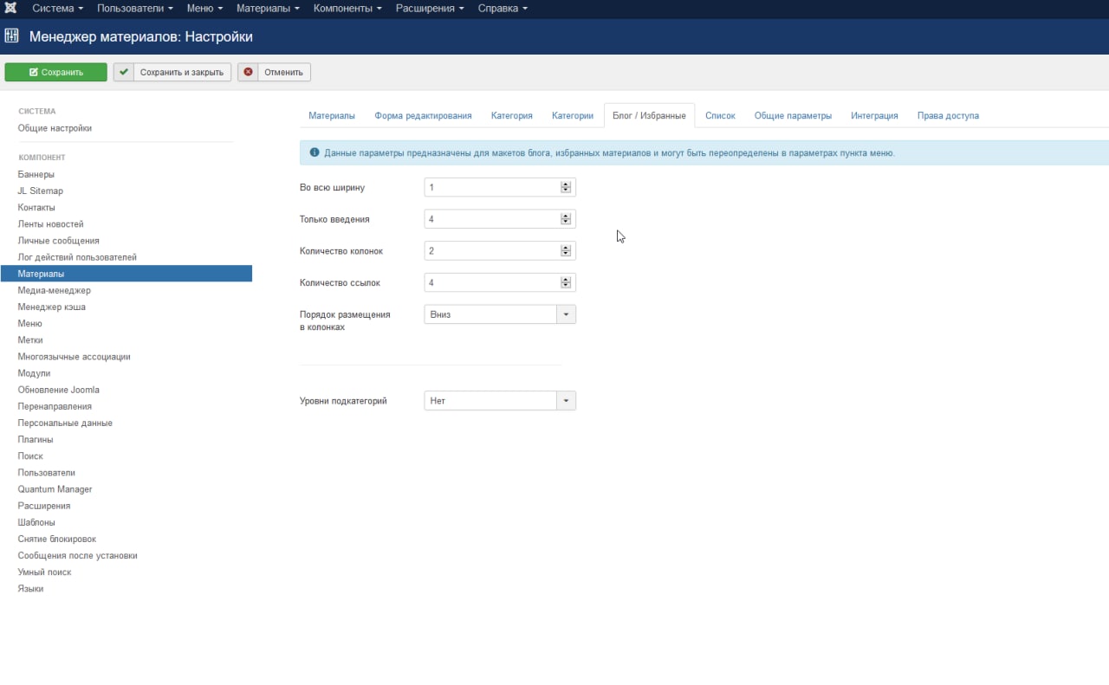Open the Уровни подкатегорий dropdown

pos(500,401)
